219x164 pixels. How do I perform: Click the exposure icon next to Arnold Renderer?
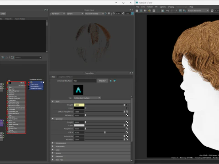coord(212,10)
